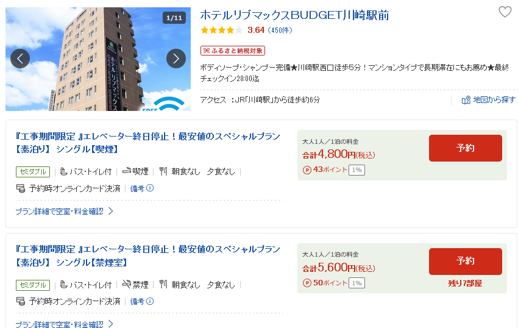Click the 合計5,600円(税込) price
The image size is (518, 328).
(x=339, y=268)
